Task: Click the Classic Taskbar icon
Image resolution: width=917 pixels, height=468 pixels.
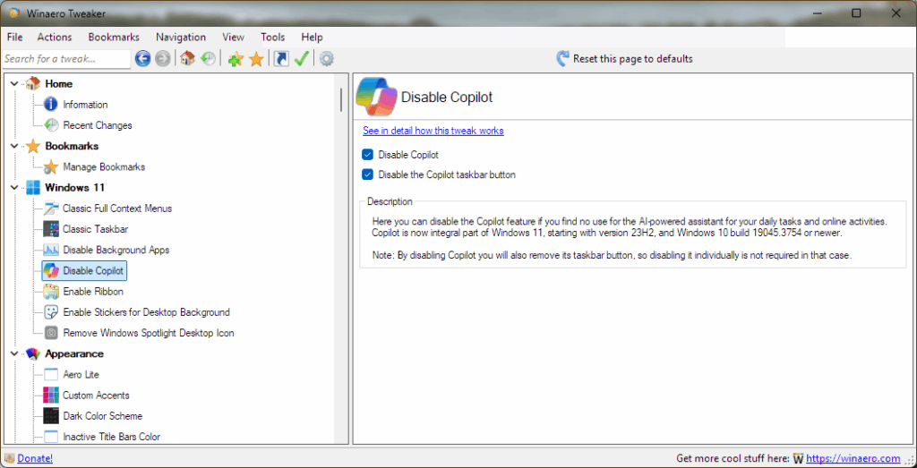Action: point(51,229)
